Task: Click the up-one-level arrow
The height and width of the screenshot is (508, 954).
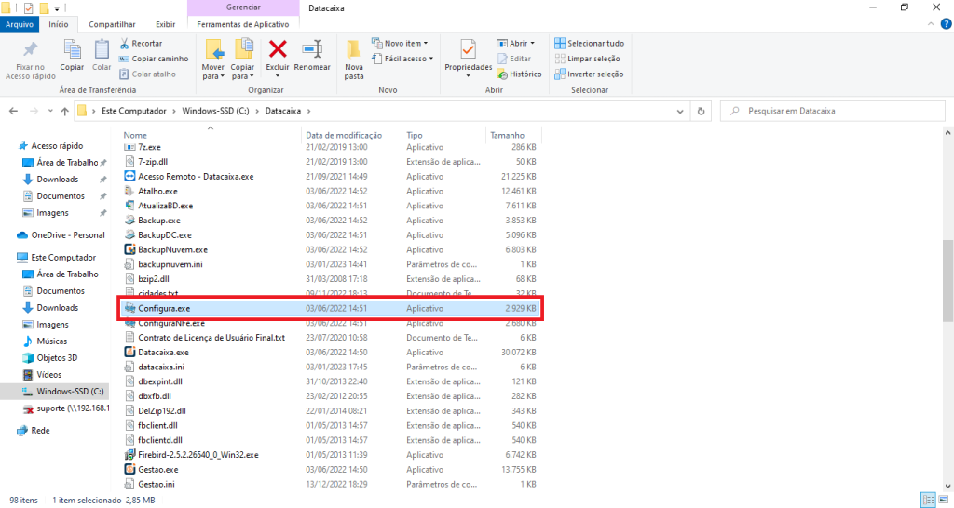Action: click(65, 112)
